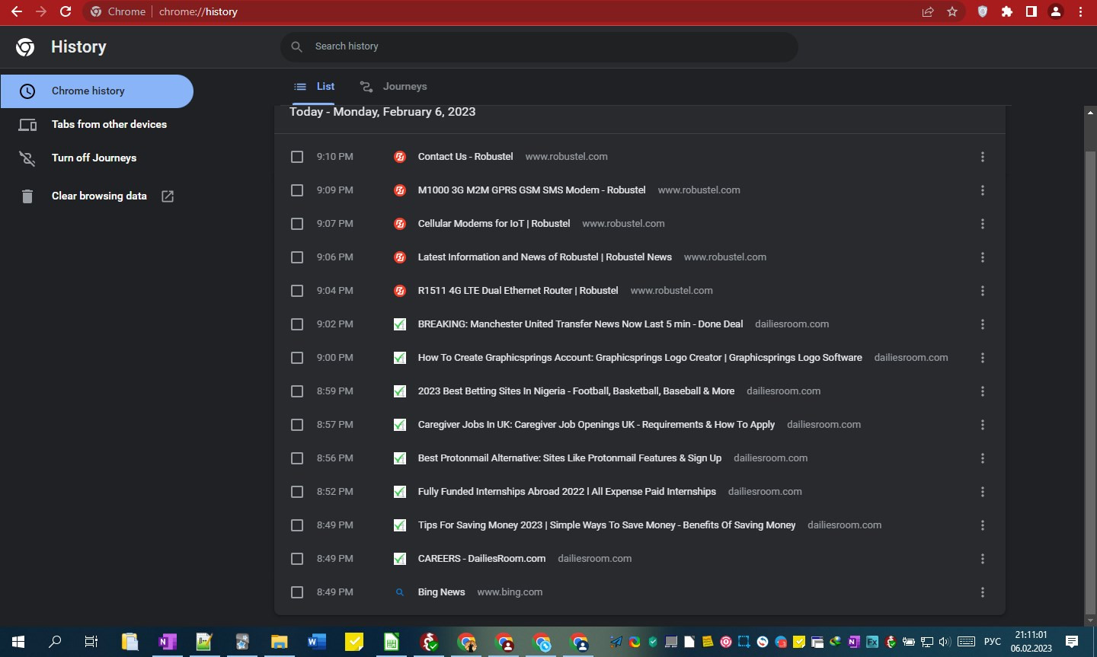Open more actions for CAREERS - DailiesRoom.com
This screenshot has width=1097, height=657.
point(983,559)
